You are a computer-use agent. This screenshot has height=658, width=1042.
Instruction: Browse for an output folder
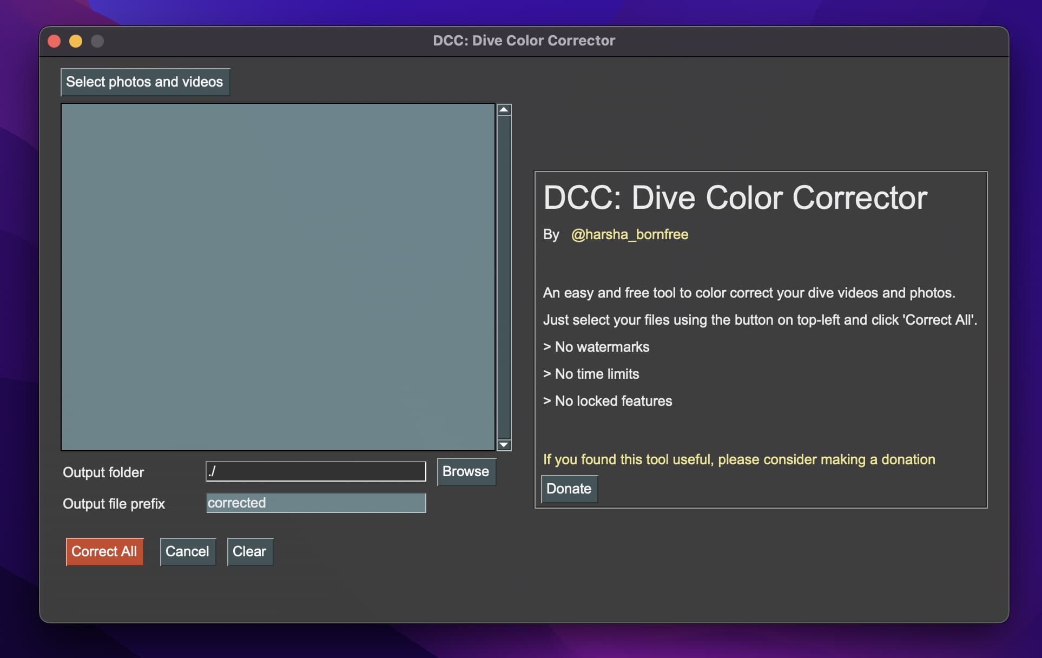pyautogui.click(x=465, y=471)
